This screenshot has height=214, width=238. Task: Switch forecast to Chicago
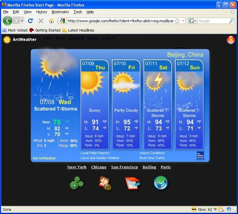(x=99, y=167)
